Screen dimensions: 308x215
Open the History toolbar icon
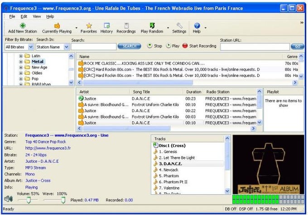106,25
